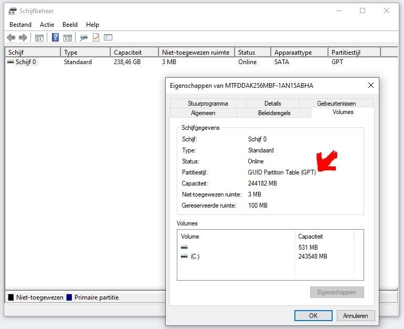Click the Annuleren button

click(x=356, y=316)
